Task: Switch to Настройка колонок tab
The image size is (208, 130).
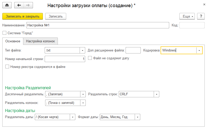Action: tap(41, 41)
